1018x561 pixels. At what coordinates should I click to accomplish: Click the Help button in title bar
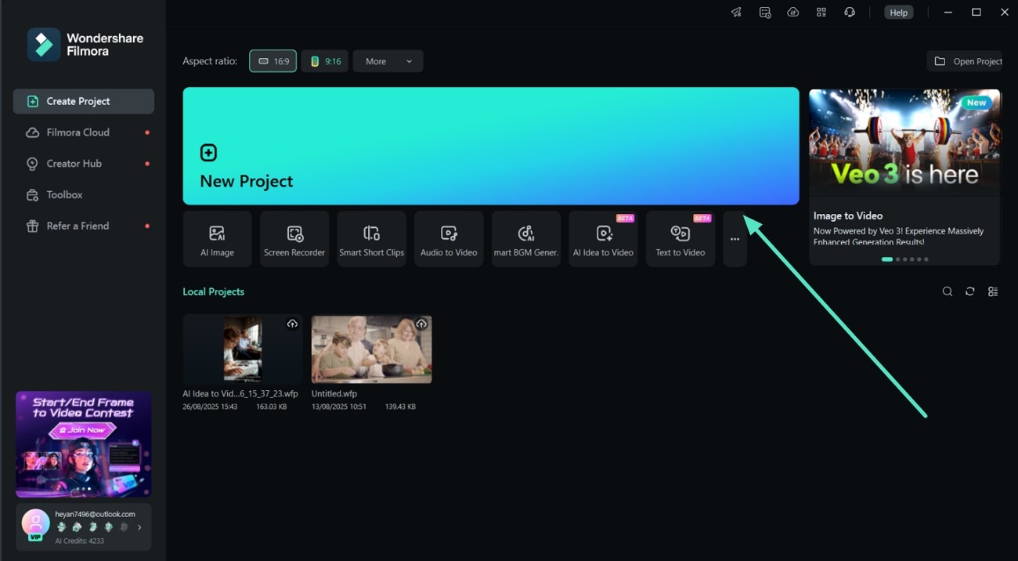899,13
